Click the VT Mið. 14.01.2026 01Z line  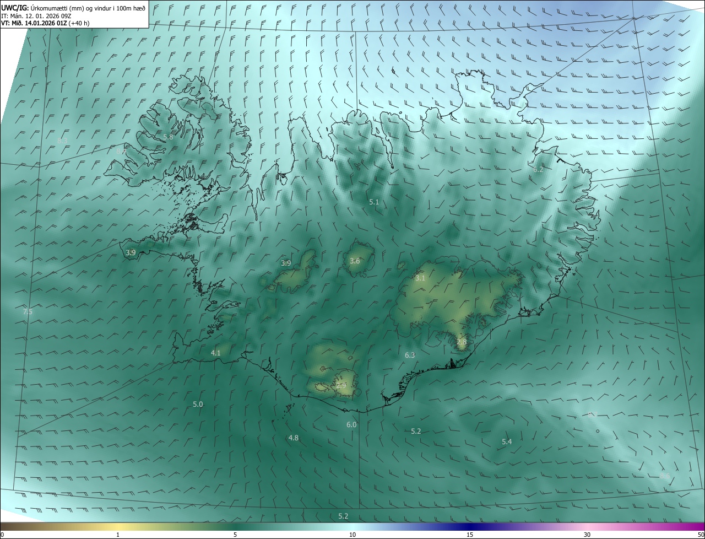[45, 23]
